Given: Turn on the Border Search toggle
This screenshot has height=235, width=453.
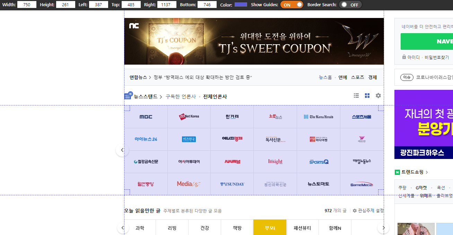Looking at the screenshot, I should (350, 5).
